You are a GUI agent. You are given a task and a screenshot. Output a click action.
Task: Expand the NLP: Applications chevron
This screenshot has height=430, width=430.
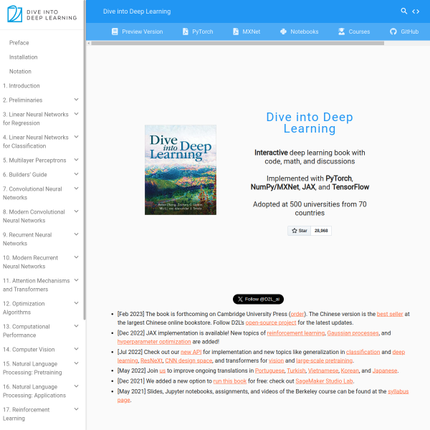pyautogui.click(x=77, y=386)
